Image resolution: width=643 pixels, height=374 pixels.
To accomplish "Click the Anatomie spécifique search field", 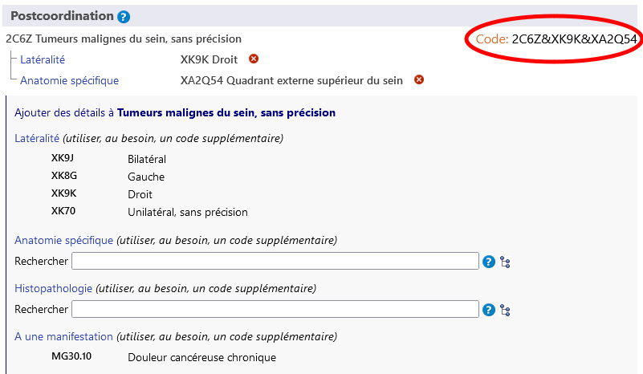I will point(275,261).
